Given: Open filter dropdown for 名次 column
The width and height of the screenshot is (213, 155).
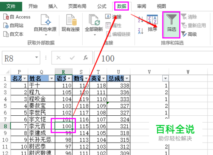Looking at the screenshot, I should point(25,78).
